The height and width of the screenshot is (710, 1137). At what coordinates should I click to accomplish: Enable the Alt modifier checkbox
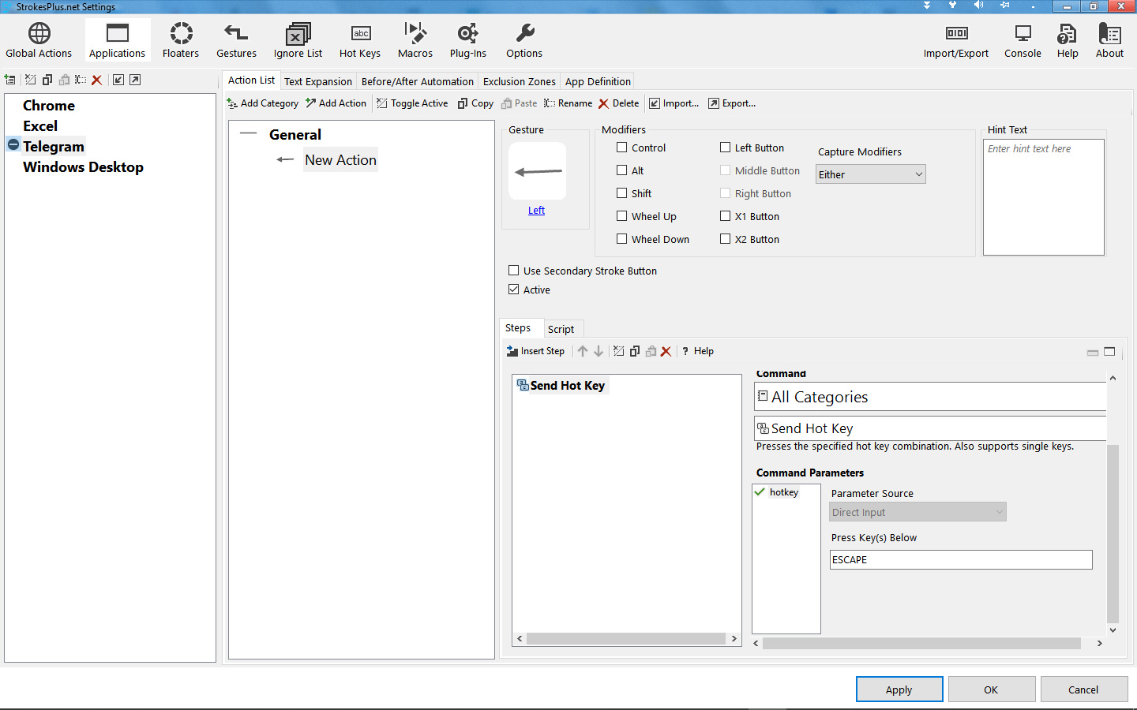pos(622,170)
